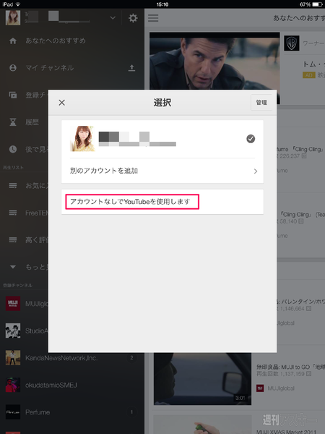Tap the clock watch-later icon
Screen dimensions: 325x434
(13, 149)
